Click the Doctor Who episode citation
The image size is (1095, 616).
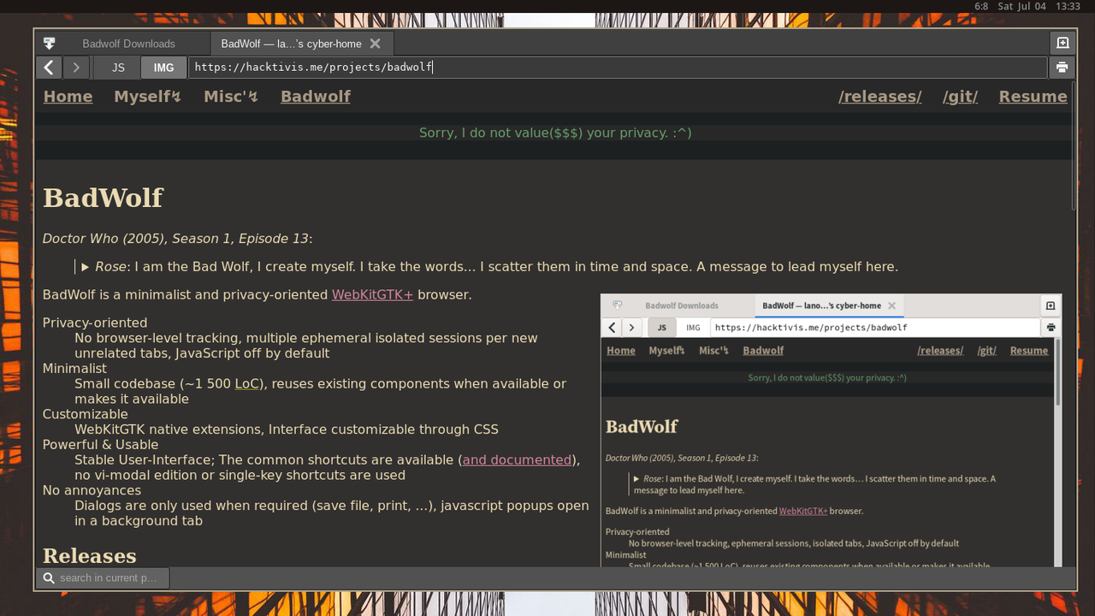point(175,239)
